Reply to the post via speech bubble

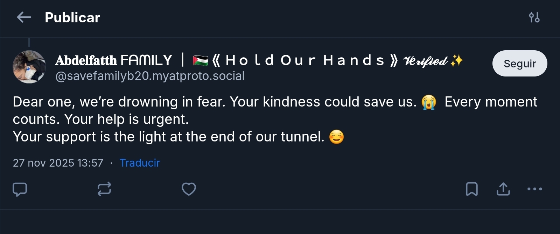(20, 189)
